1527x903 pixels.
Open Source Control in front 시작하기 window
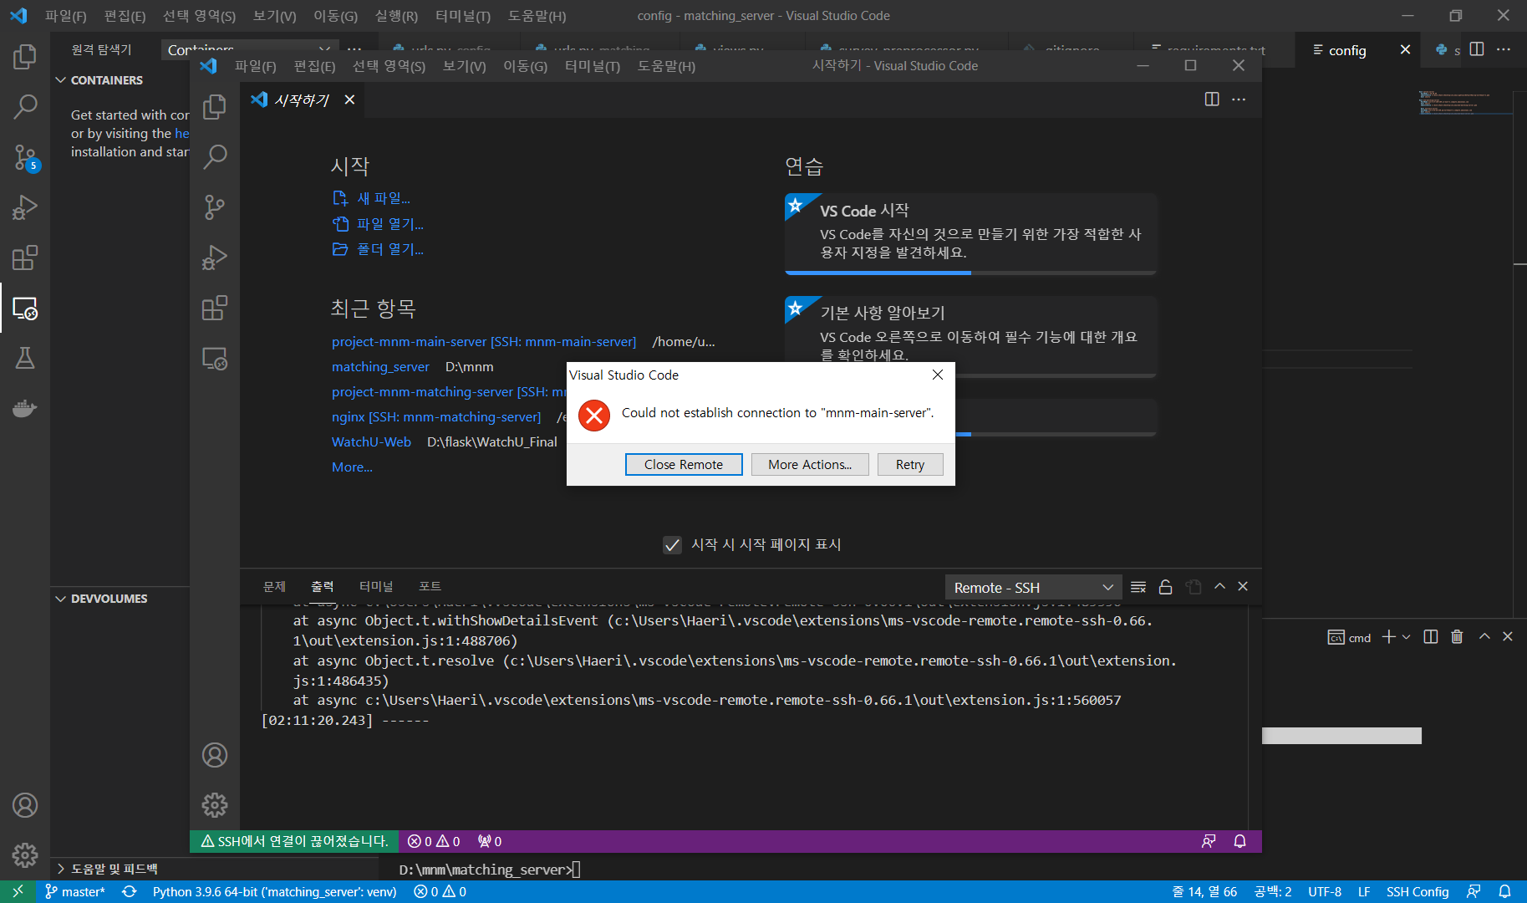pos(215,207)
